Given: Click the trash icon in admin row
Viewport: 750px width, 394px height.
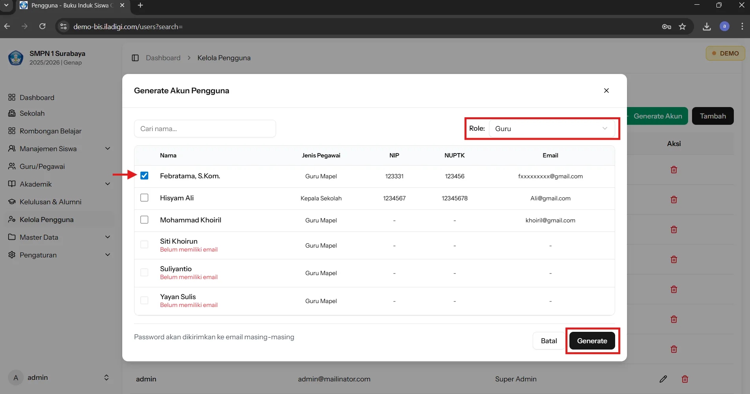Looking at the screenshot, I should (x=685, y=379).
